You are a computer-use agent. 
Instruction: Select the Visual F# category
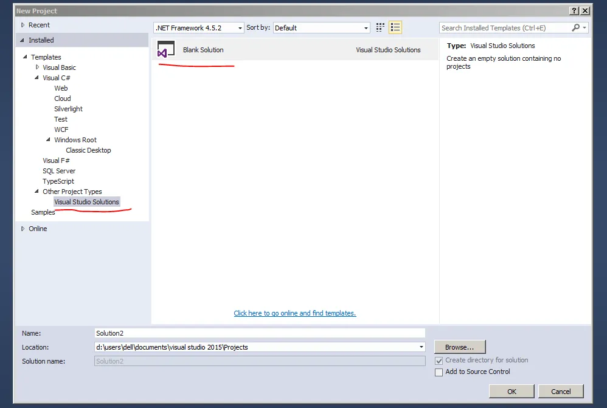coord(56,161)
